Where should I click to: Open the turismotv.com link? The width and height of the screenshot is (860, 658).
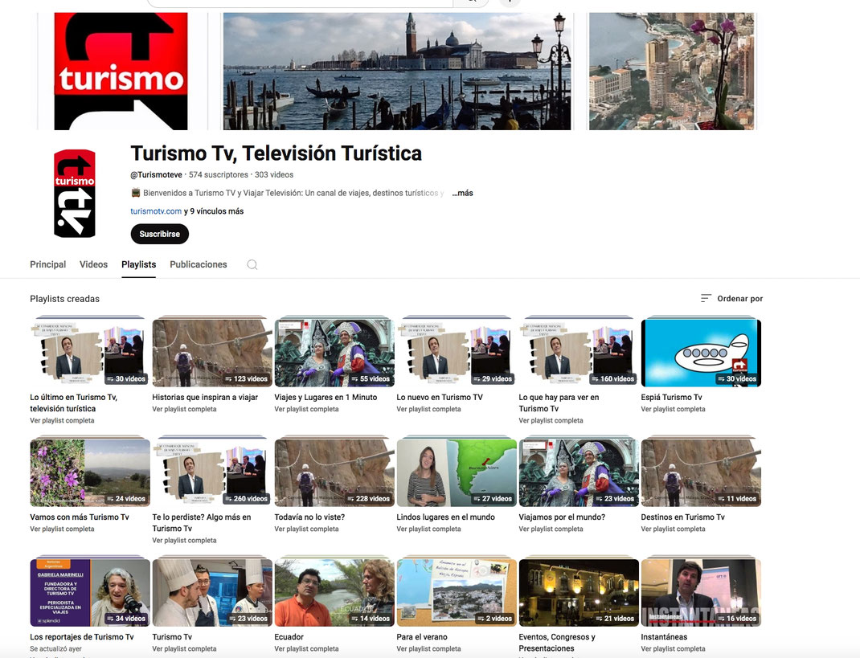click(x=155, y=210)
